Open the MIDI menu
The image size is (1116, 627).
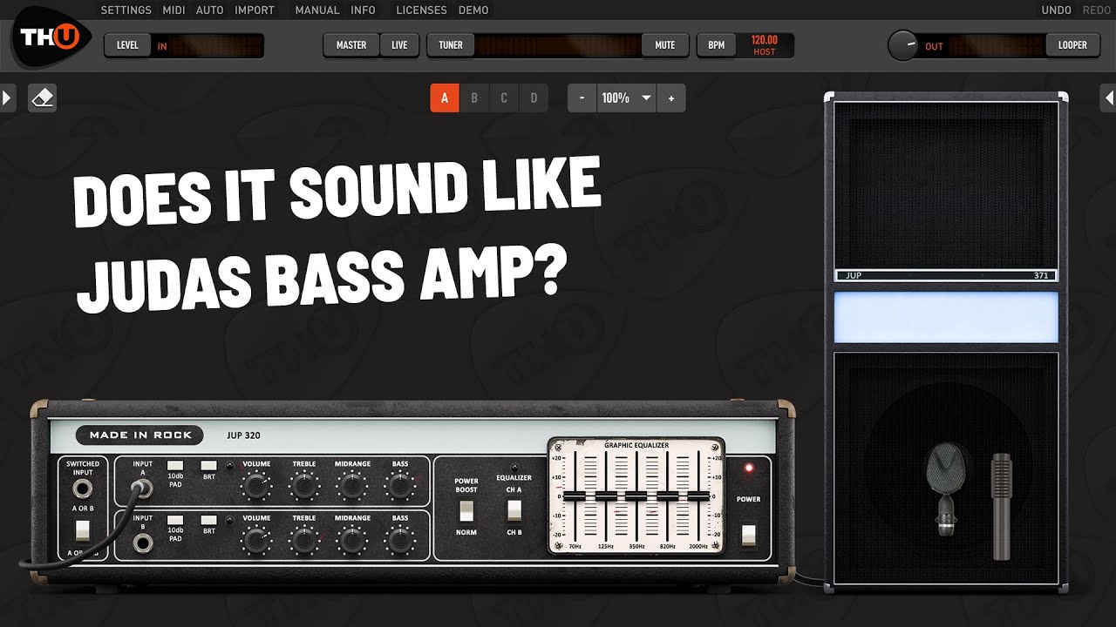pos(174,10)
